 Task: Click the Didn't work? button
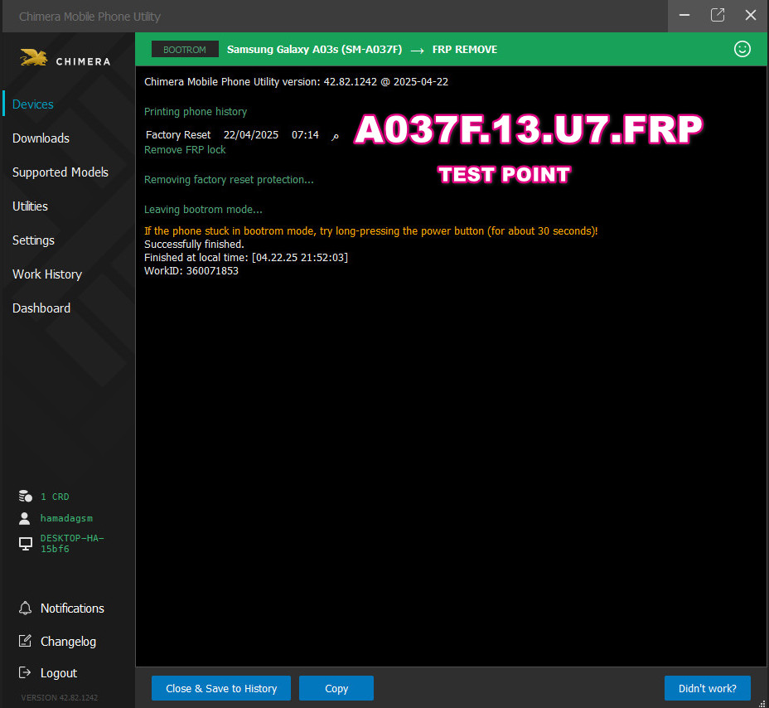pos(707,688)
